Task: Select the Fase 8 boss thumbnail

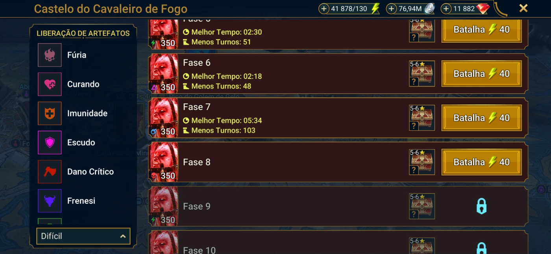Action: pos(163,162)
